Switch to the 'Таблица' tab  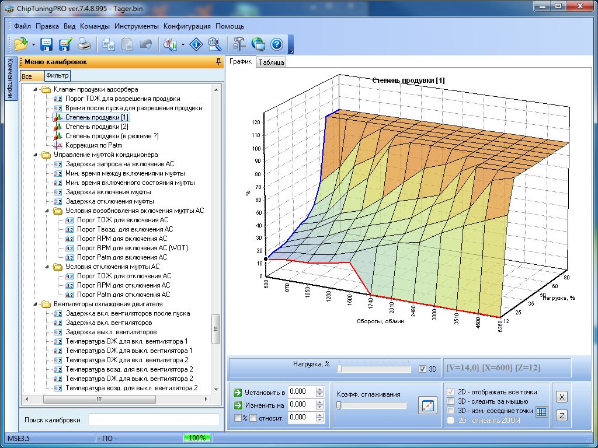click(x=271, y=62)
